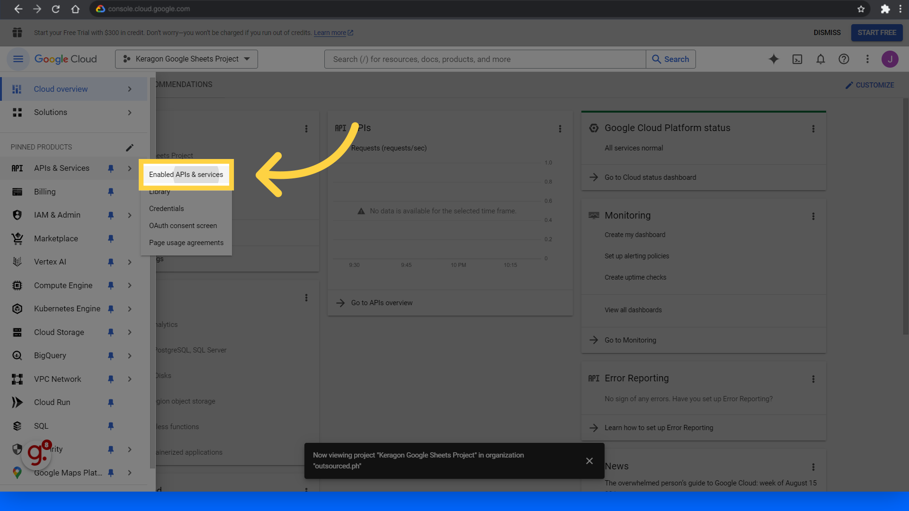Click the sidebar vertical scrollbar

tap(152, 273)
